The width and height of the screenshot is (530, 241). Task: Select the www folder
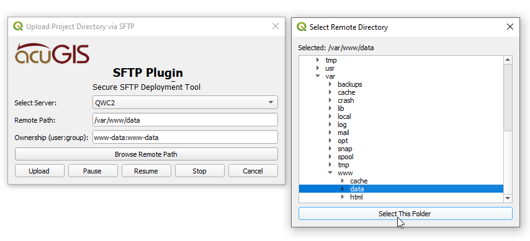pyautogui.click(x=345, y=173)
